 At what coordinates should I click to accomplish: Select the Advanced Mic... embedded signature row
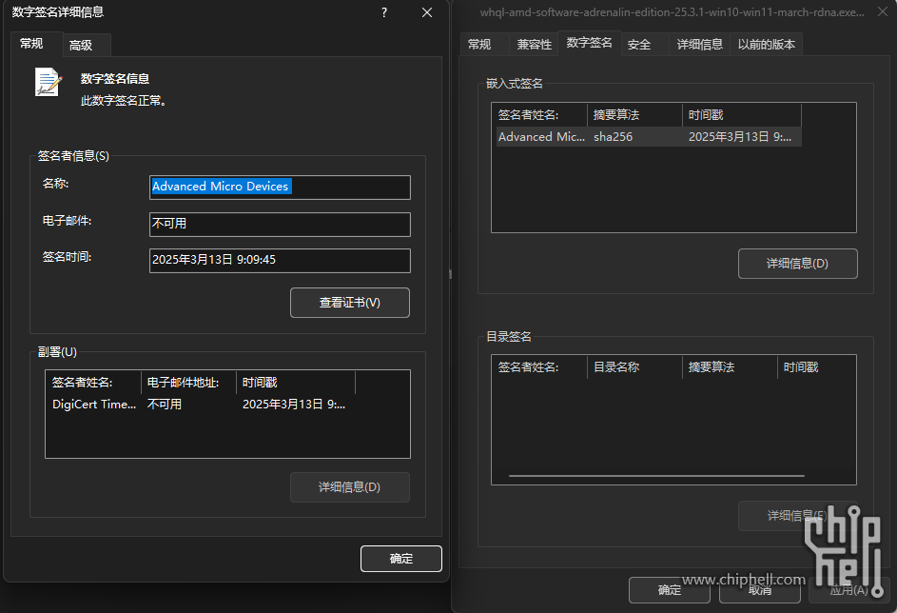pyautogui.click(x=649, y=137)
